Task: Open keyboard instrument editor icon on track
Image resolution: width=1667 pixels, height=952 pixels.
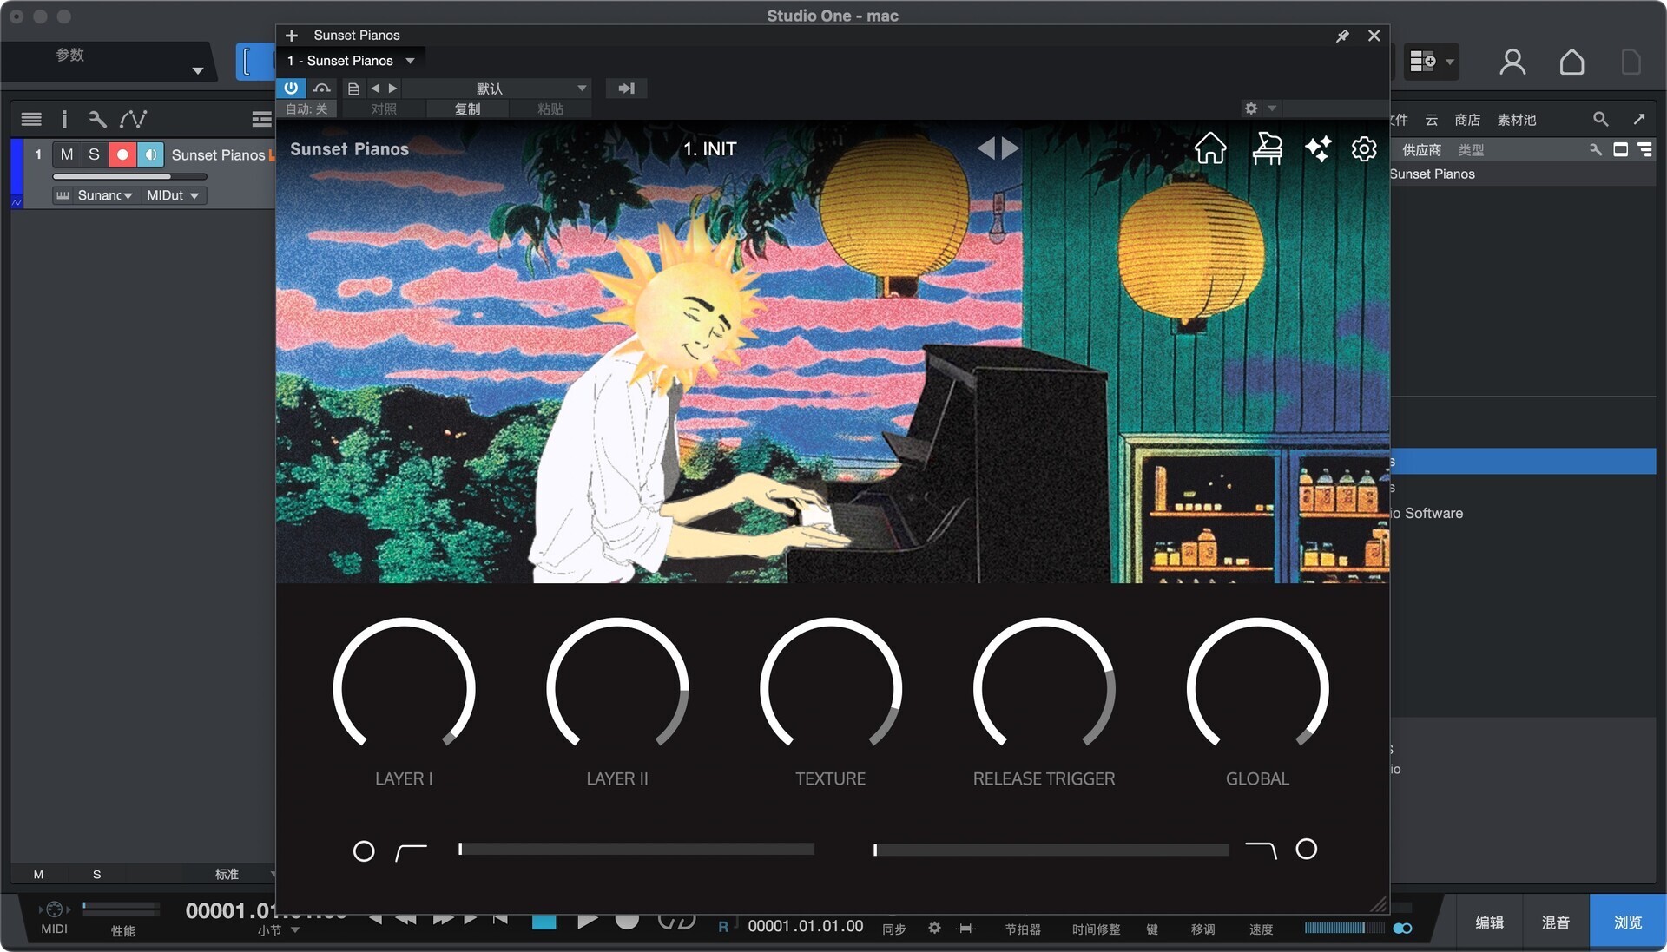Action: click(x=63, y=196)
